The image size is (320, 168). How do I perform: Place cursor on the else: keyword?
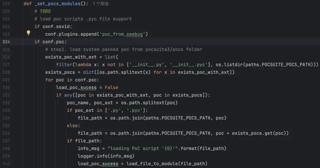point(73,126)
